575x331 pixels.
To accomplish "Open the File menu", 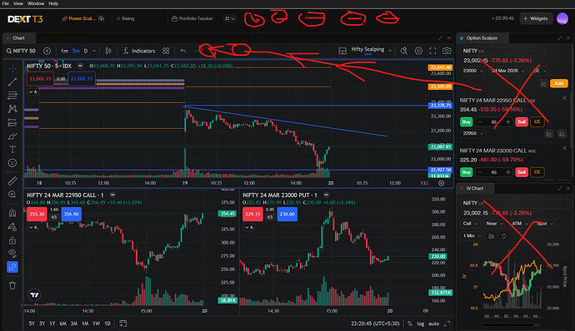I will [6, 3].
